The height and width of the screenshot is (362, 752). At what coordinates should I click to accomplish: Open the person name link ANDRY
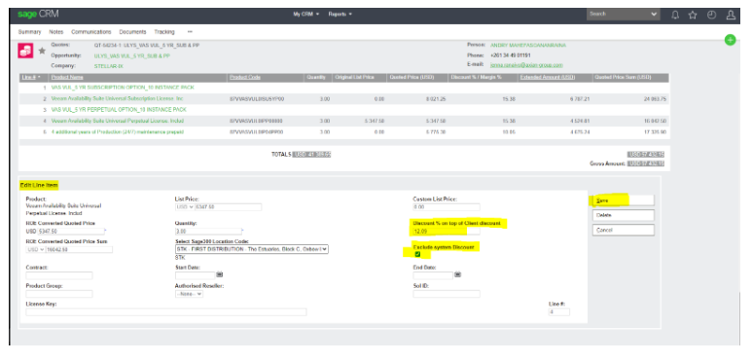point(528,45)
